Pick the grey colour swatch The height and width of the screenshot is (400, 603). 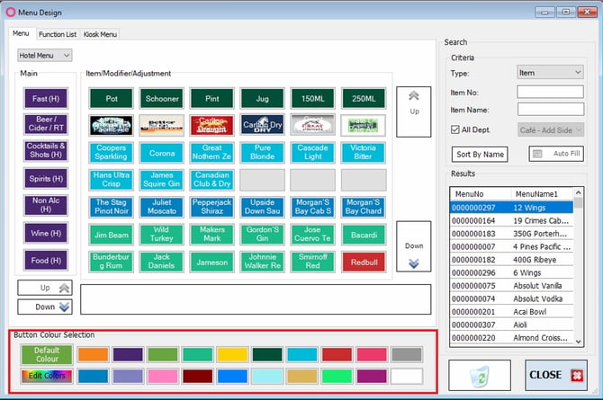click(407, 354)
